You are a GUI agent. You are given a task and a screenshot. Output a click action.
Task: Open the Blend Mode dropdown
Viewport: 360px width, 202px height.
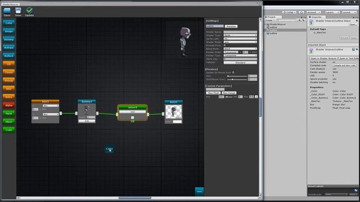tap(240, 49)
